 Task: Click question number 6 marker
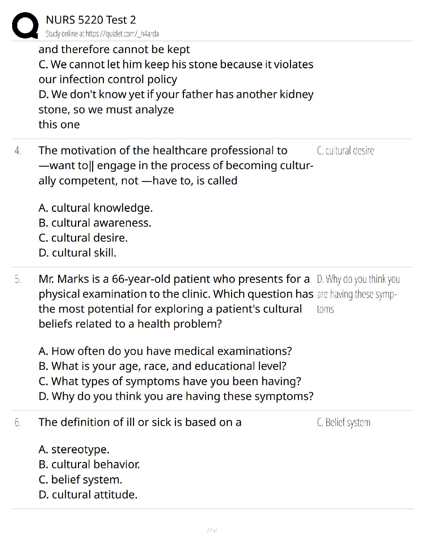click(18, 422)
